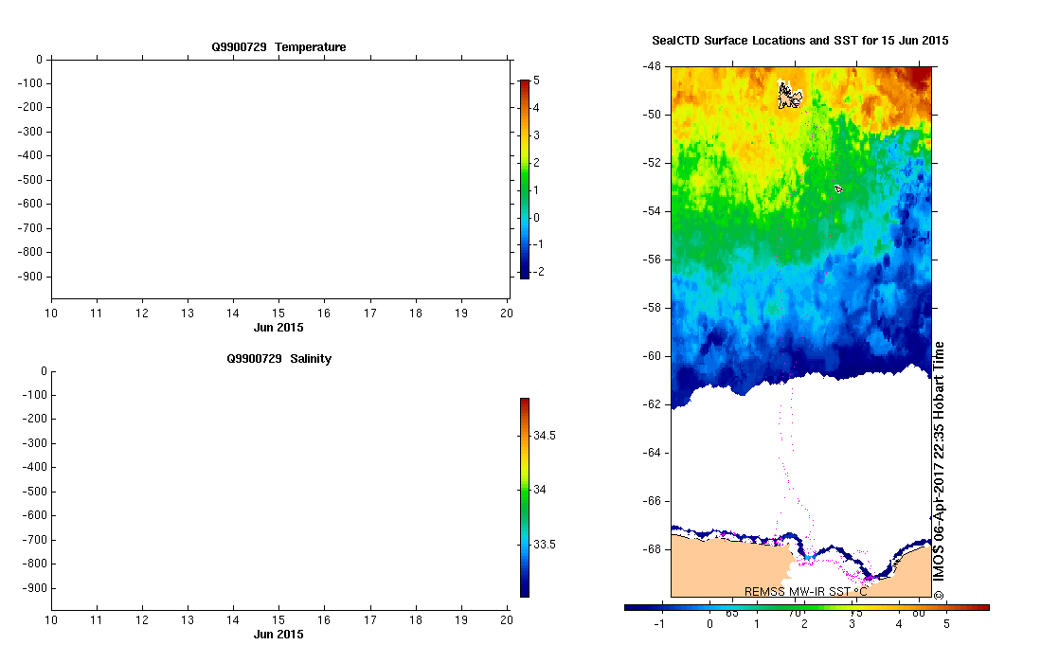Viewport: 1041px width, 663px height.
Task: Click the '-62' latitude label on the map
Action: tap(652, 404)
